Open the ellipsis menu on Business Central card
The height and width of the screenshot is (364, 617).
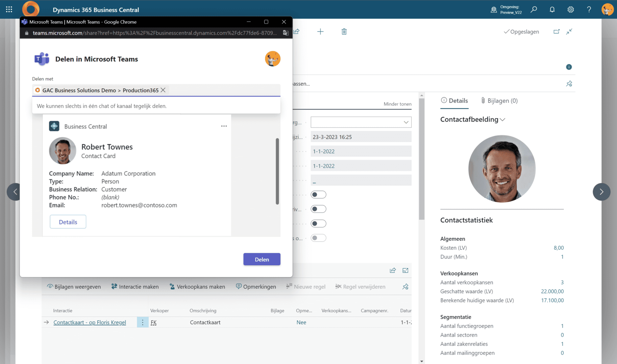tap(224, 126)
